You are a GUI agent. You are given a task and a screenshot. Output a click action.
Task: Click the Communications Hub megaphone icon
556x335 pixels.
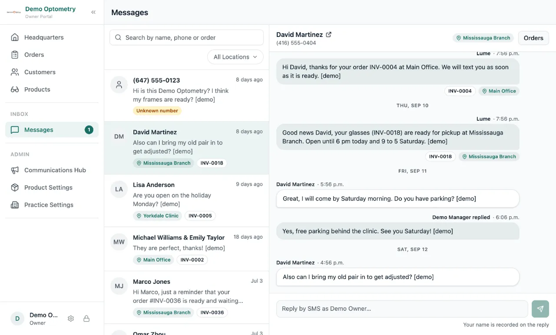click(15, 170)
